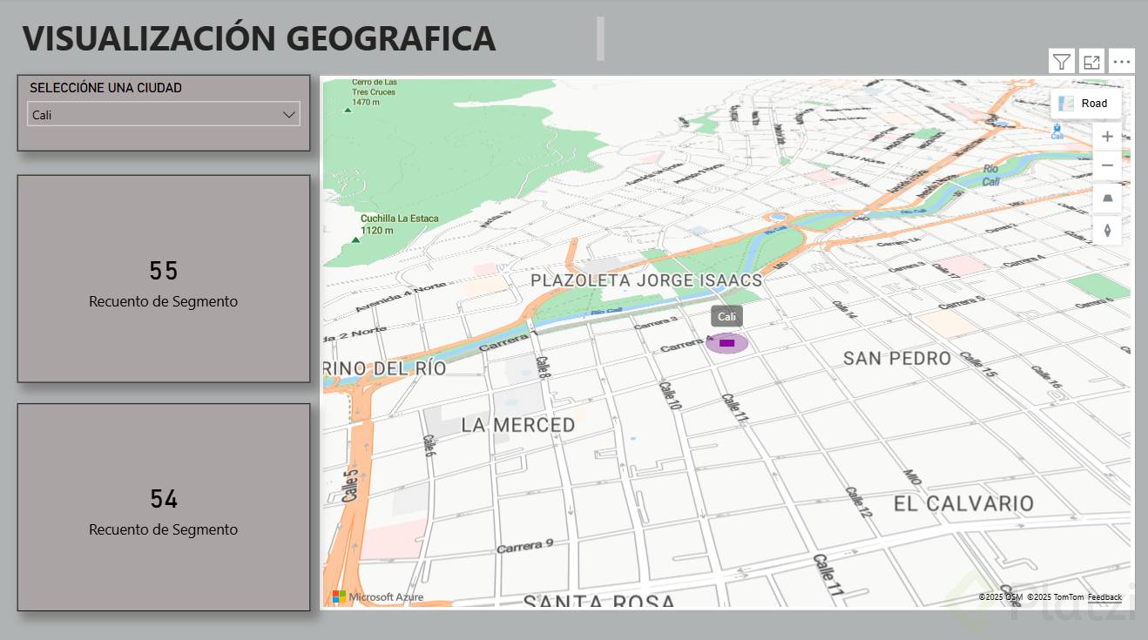The image size is (1148, 640).
Task: Open the Road map style picker
Action: [x=1086, y=104]
